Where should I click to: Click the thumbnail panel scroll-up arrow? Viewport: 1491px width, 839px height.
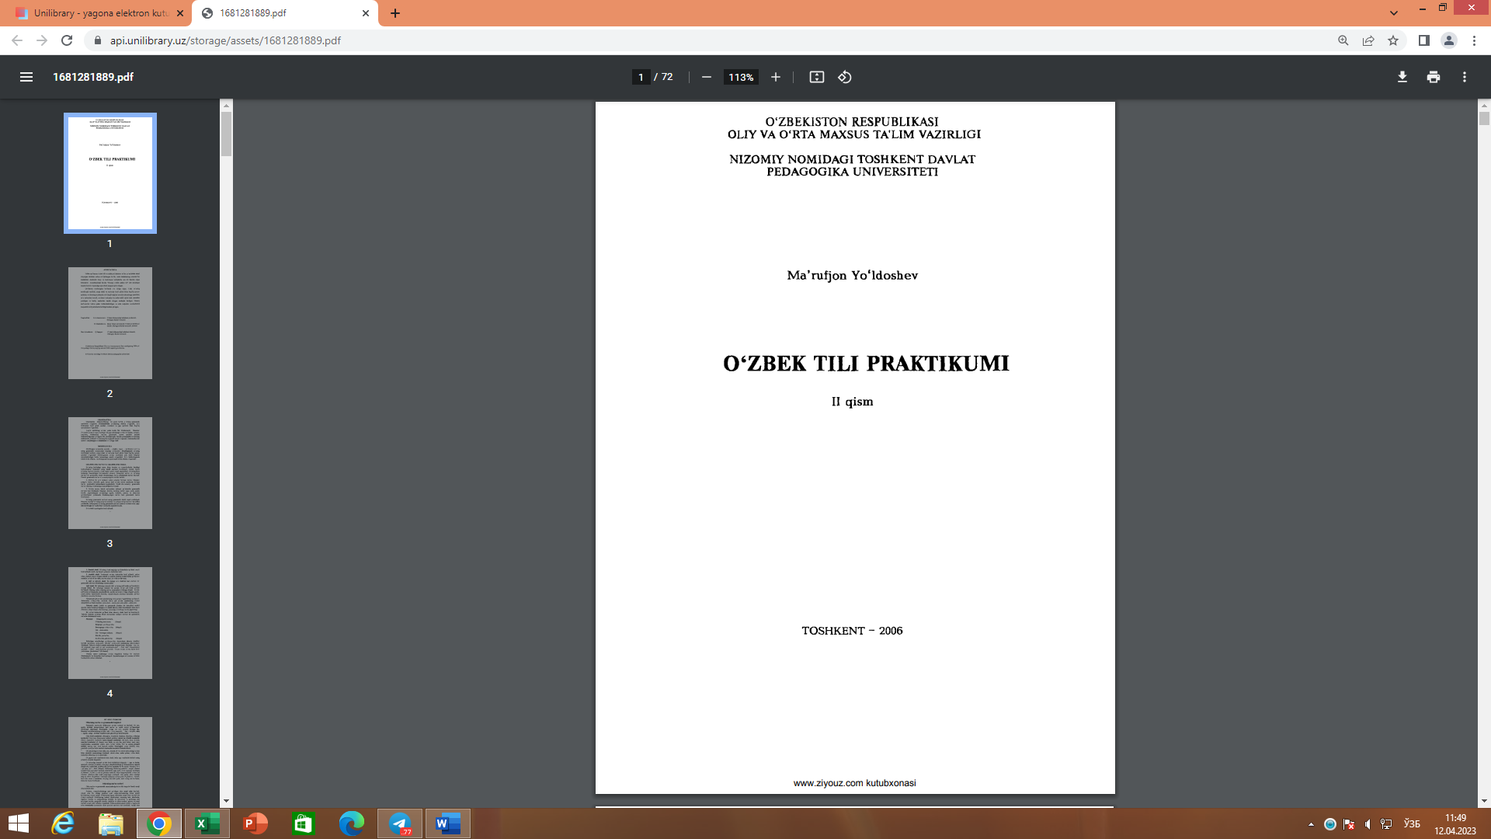point(226,105)
